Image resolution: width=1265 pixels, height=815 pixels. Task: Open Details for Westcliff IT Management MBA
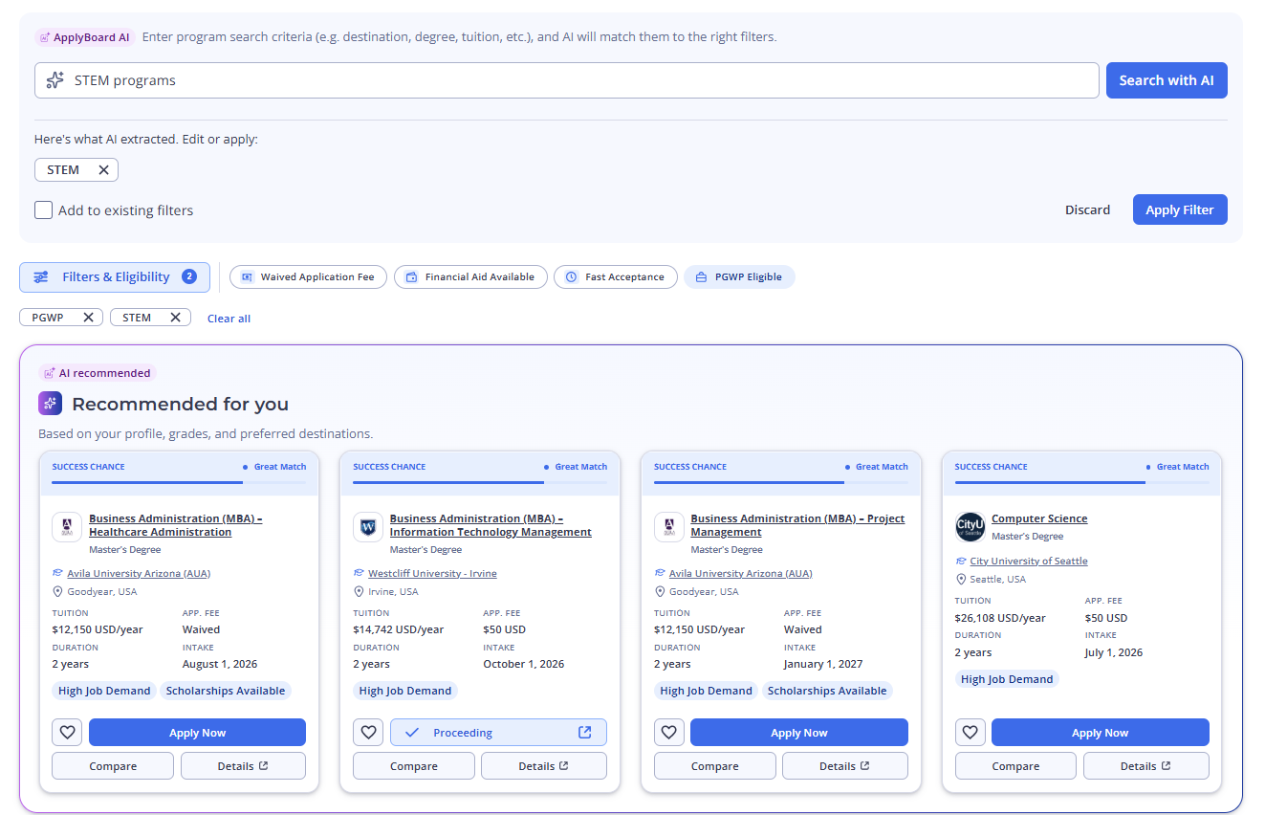(x=544, y=766)
